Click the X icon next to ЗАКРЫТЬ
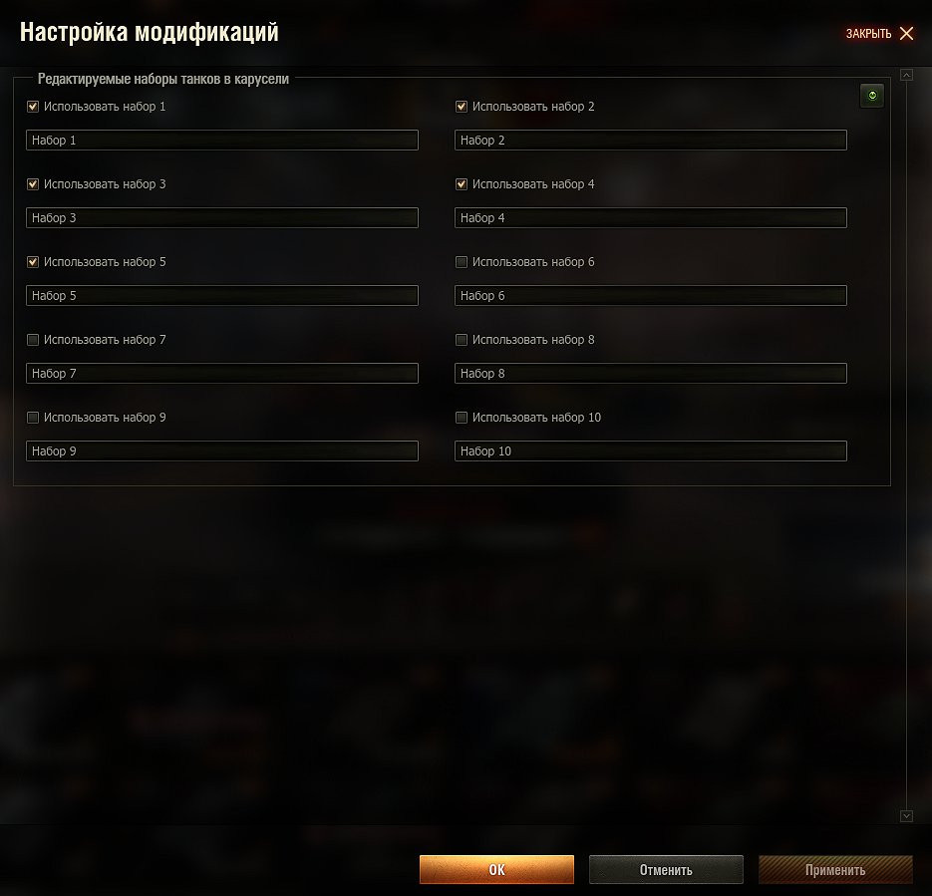 [x=906, y=33]
